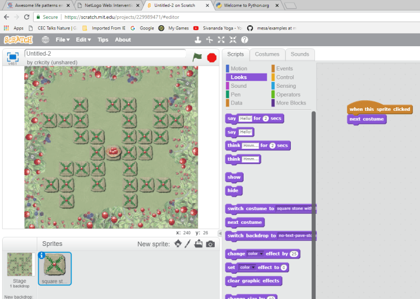Screen dimensions: 420x299
Task: Select the Control block category
Action: click(285, 77)
